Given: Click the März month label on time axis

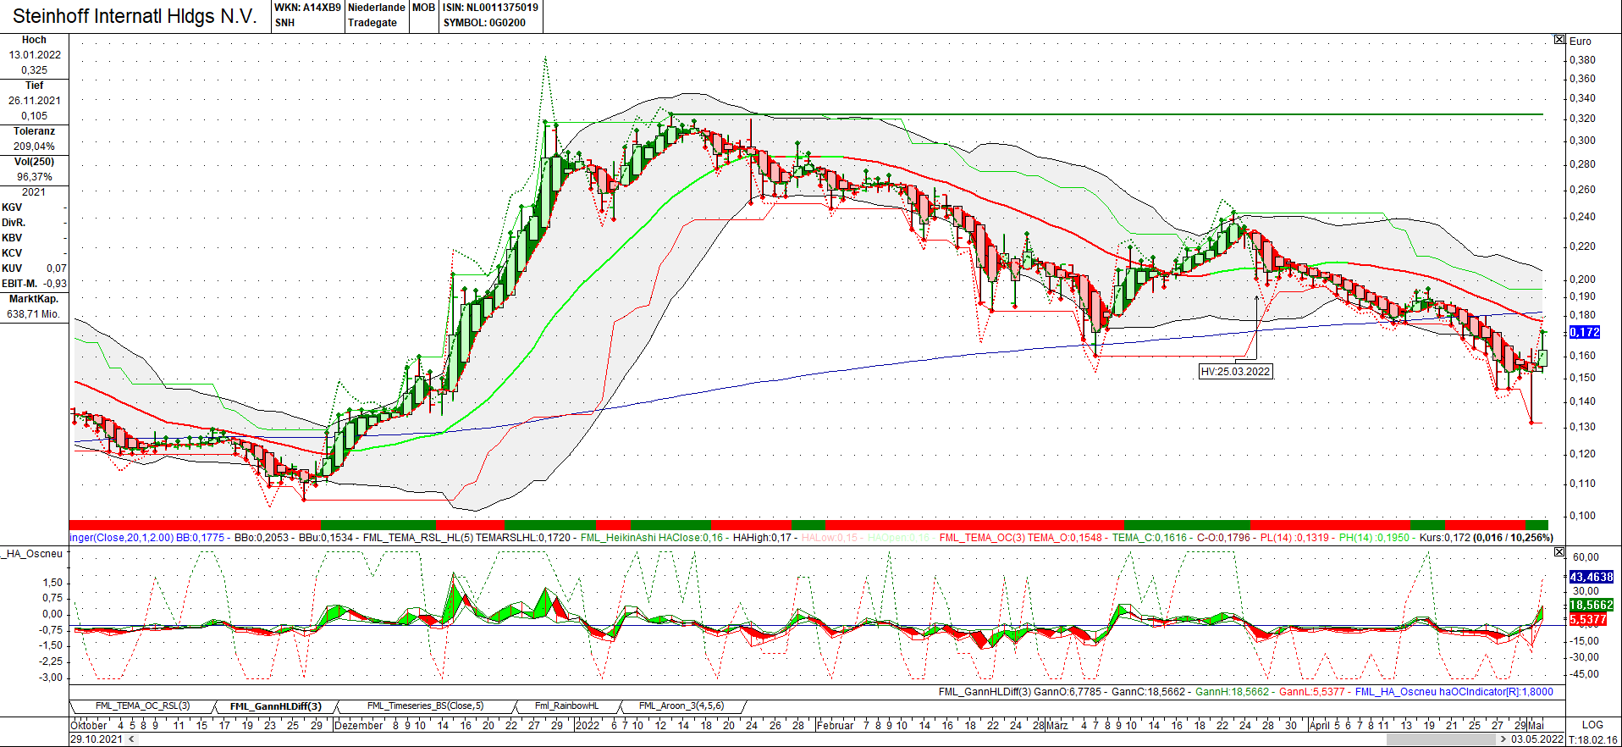Looking at the screenshot, I should 1057,725.
